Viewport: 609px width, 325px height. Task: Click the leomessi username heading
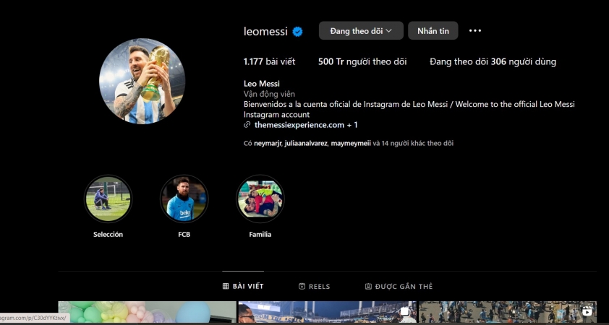[265, 31]
